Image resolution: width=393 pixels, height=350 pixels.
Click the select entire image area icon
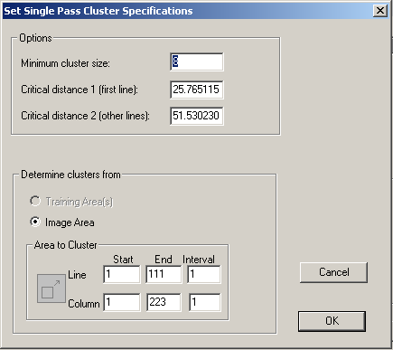51,289
